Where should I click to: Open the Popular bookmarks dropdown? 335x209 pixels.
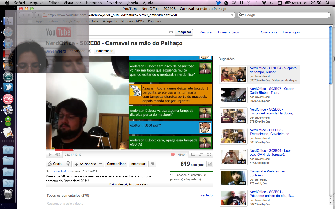(x=155, y=21)
